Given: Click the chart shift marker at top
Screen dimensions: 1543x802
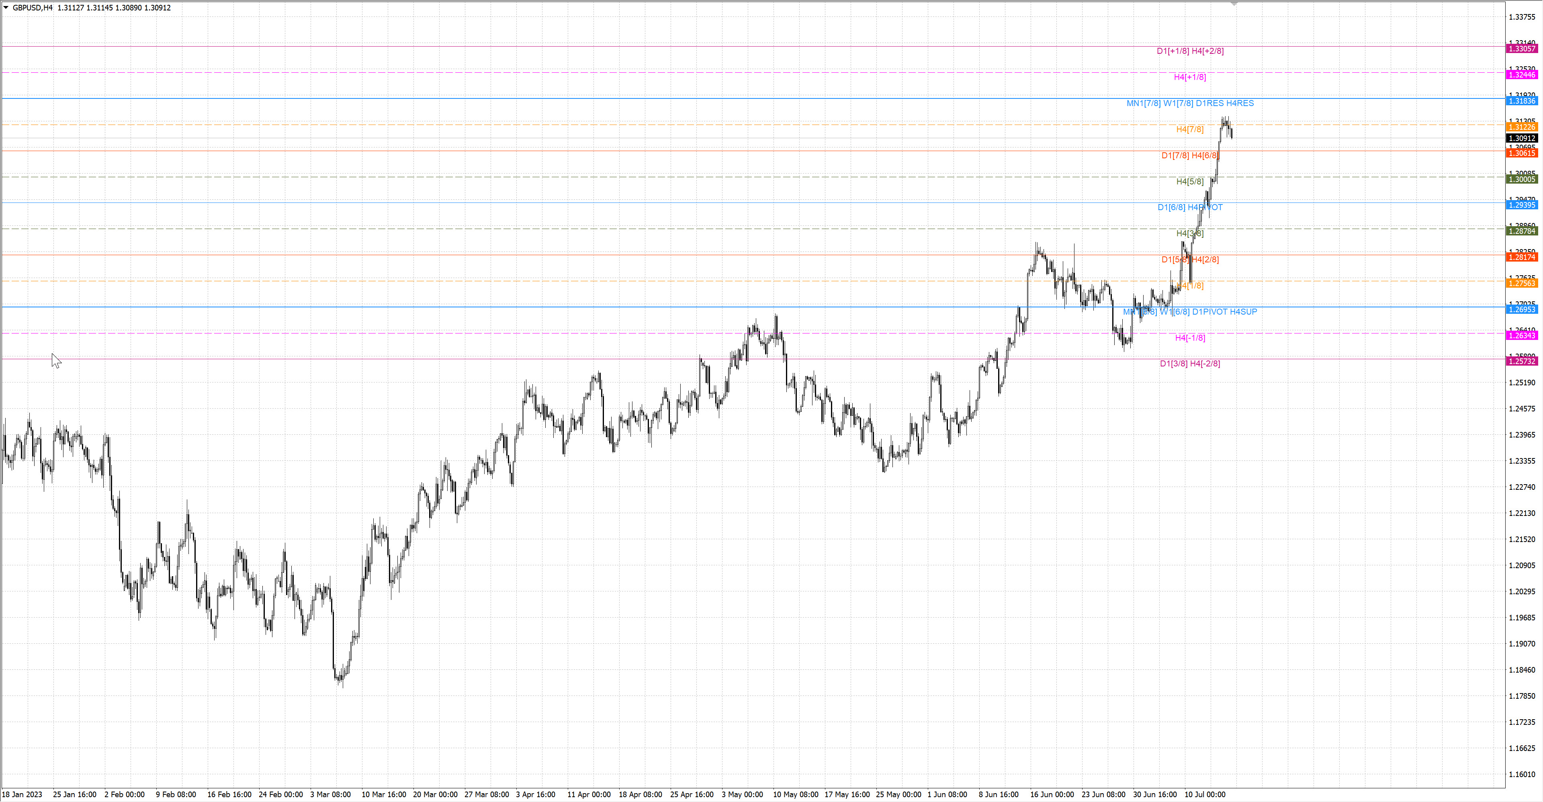Looking at the screenshot, I should [x=1234, y=4].
